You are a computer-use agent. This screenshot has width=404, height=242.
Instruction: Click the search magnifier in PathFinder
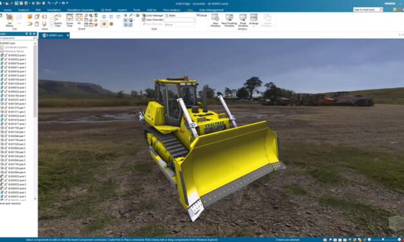click(35, 38)
